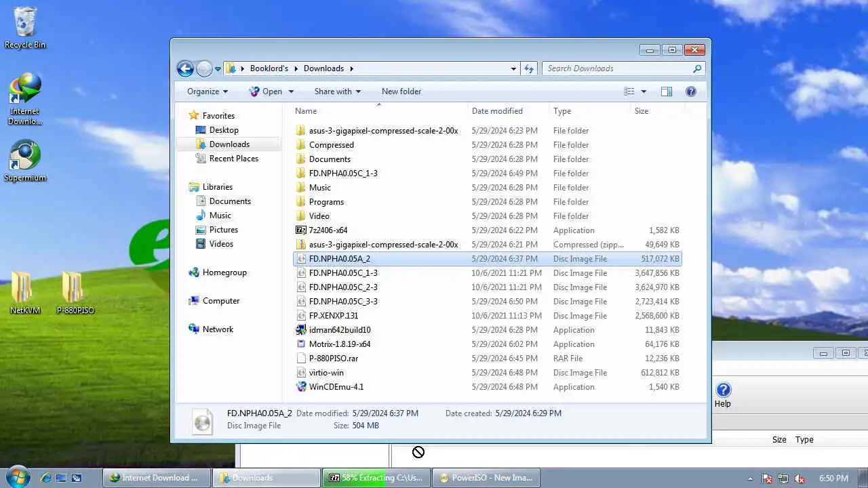Sort by the Type column header
The width and height of the screenshot is (868, 488).
click(x=590, y=111)
